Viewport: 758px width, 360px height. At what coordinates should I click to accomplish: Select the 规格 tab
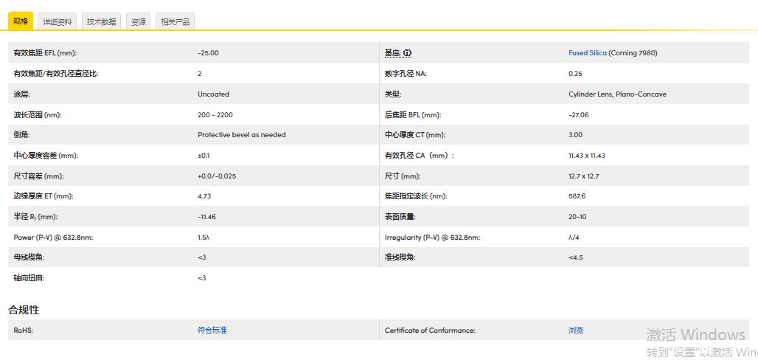[x=21, y=21]
